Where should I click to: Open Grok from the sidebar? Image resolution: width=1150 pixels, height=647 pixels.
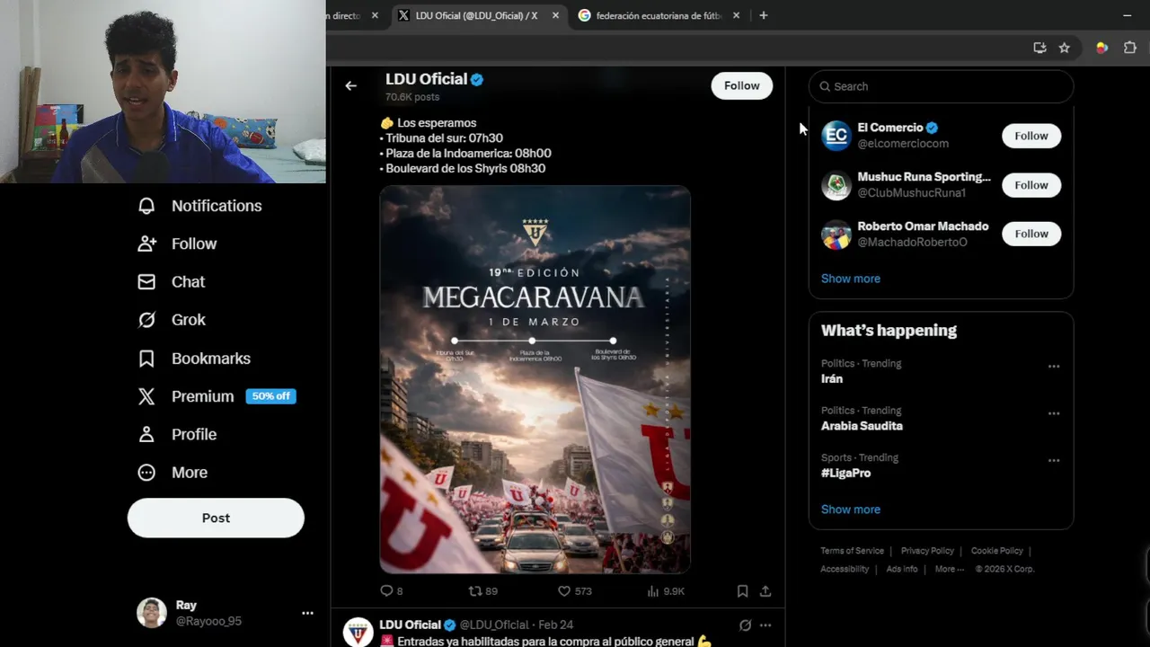click(171, 320)
